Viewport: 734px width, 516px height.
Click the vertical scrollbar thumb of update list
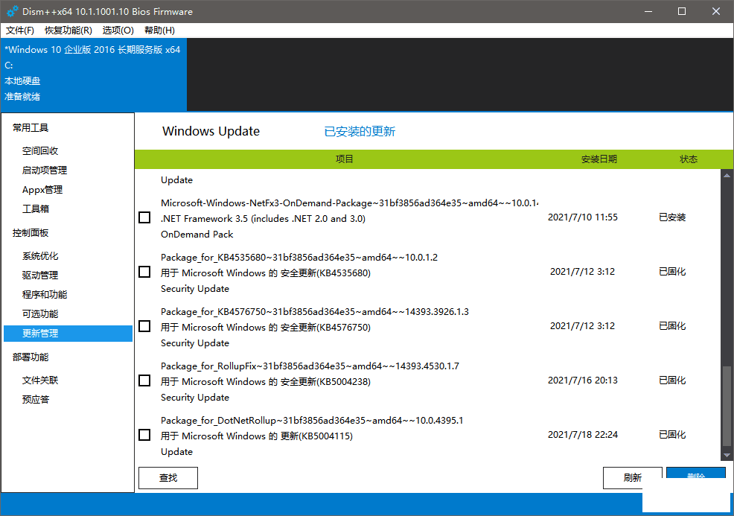[x=727, y=407]
